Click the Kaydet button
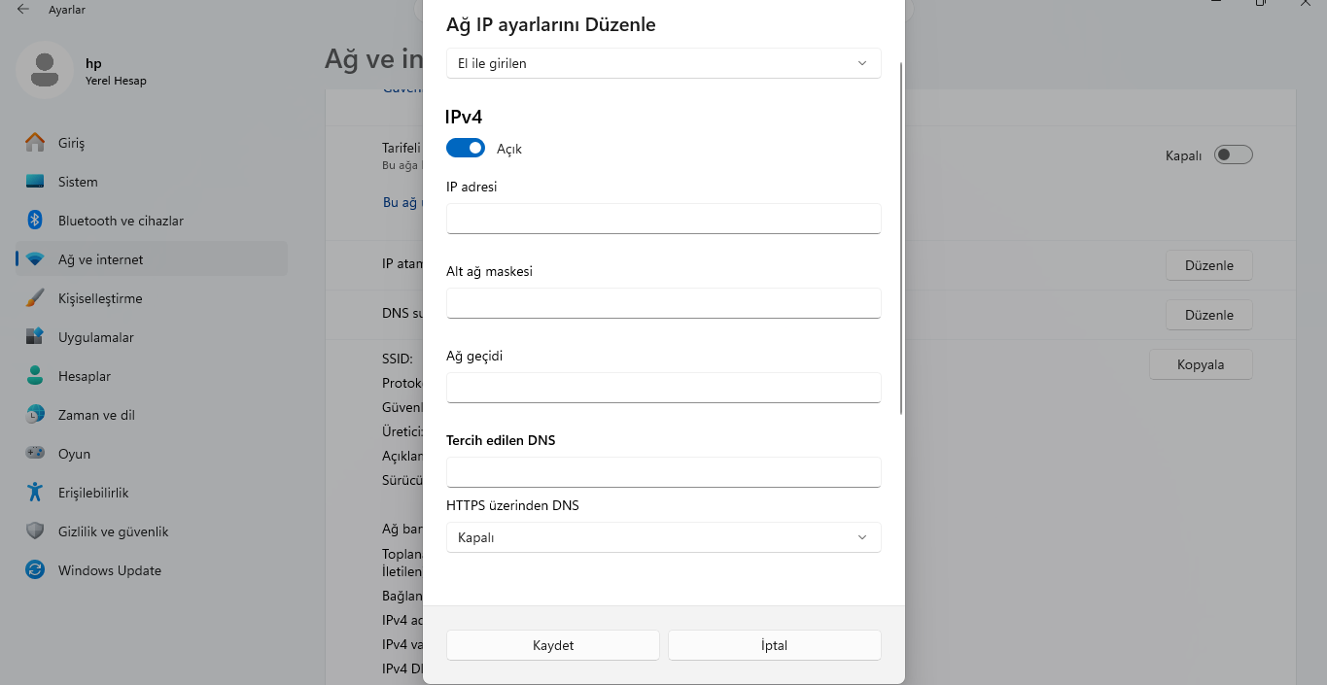1327x685 pixels. point(553,645)
